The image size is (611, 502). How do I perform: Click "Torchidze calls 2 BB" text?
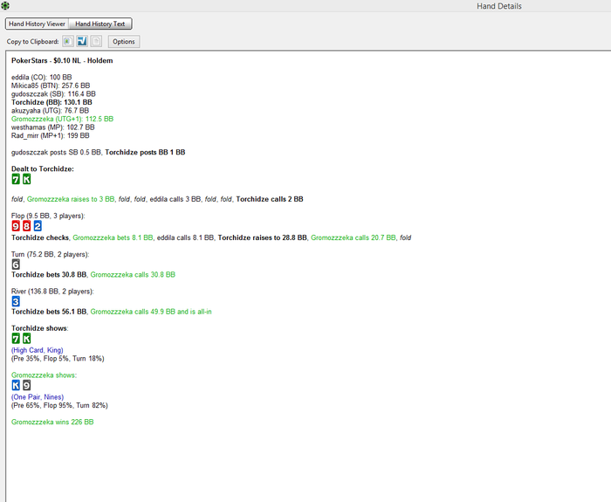(270, 199)
